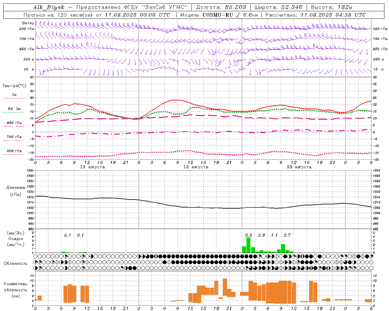This screenshot has width=389, height=311.
Task: Click the Ветер wind panel label
Action: tap(28, 23)
